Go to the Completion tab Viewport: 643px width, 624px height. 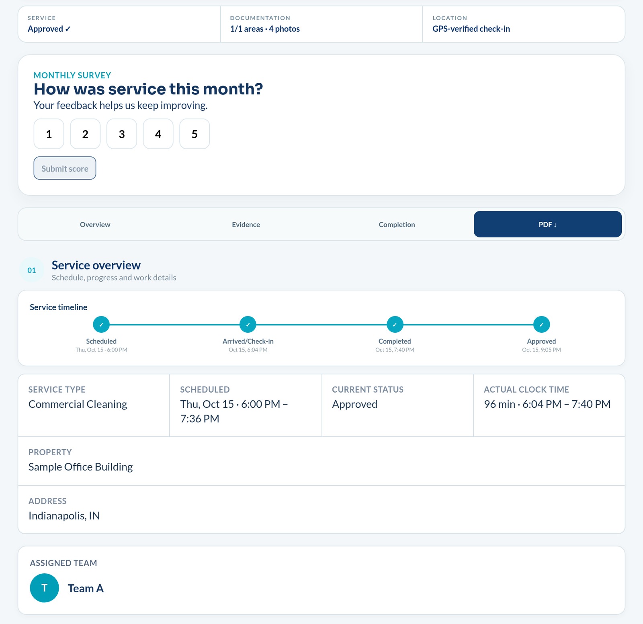point(397,224)
